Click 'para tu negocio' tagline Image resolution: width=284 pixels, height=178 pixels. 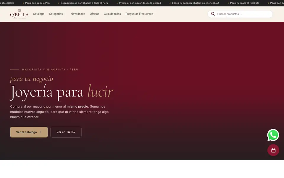[x=32, y=79]
